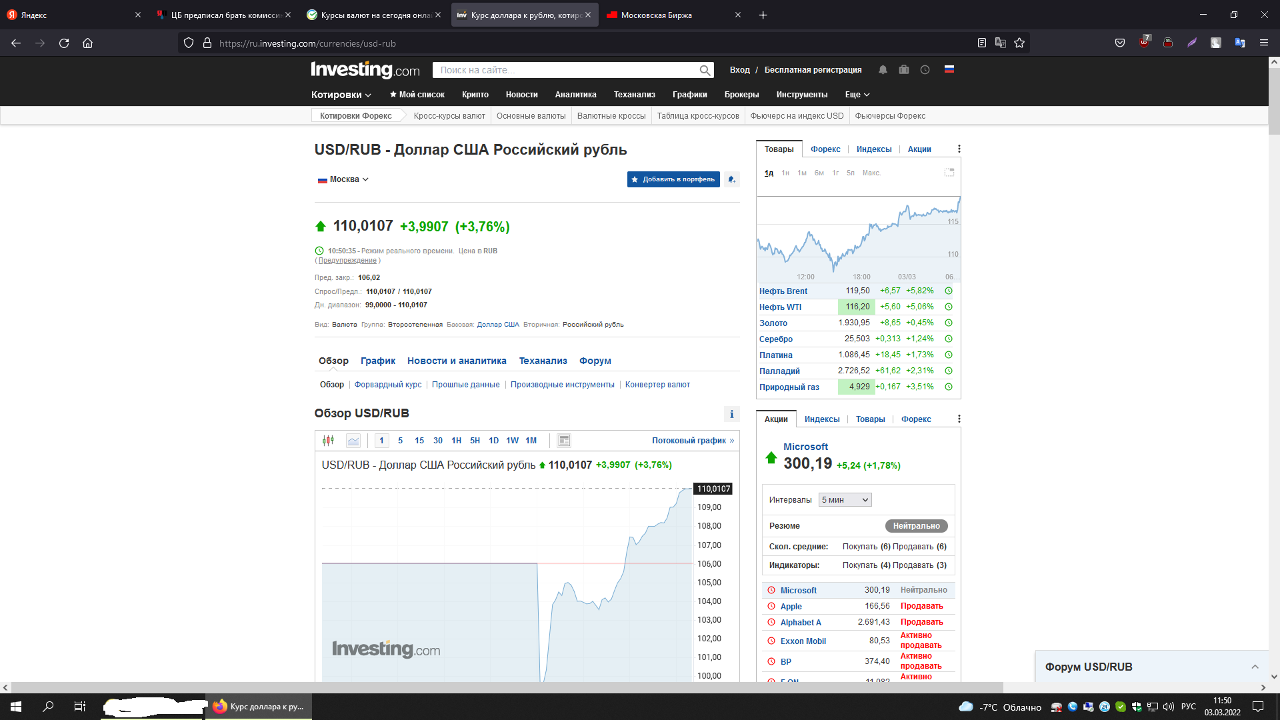
Task: Click the info icon beside Обзор USD/RUB
Action: pos(731,414)
